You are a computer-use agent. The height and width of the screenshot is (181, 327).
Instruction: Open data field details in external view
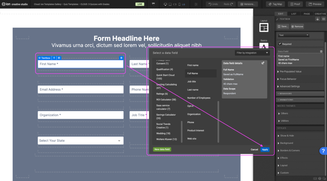tap(263, 63)
